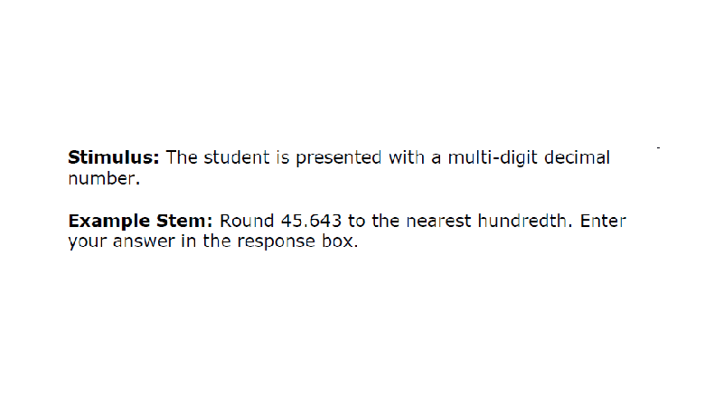Click the word multi-digit
Viewport: 723px width, 407px height.
pos(493,157)
